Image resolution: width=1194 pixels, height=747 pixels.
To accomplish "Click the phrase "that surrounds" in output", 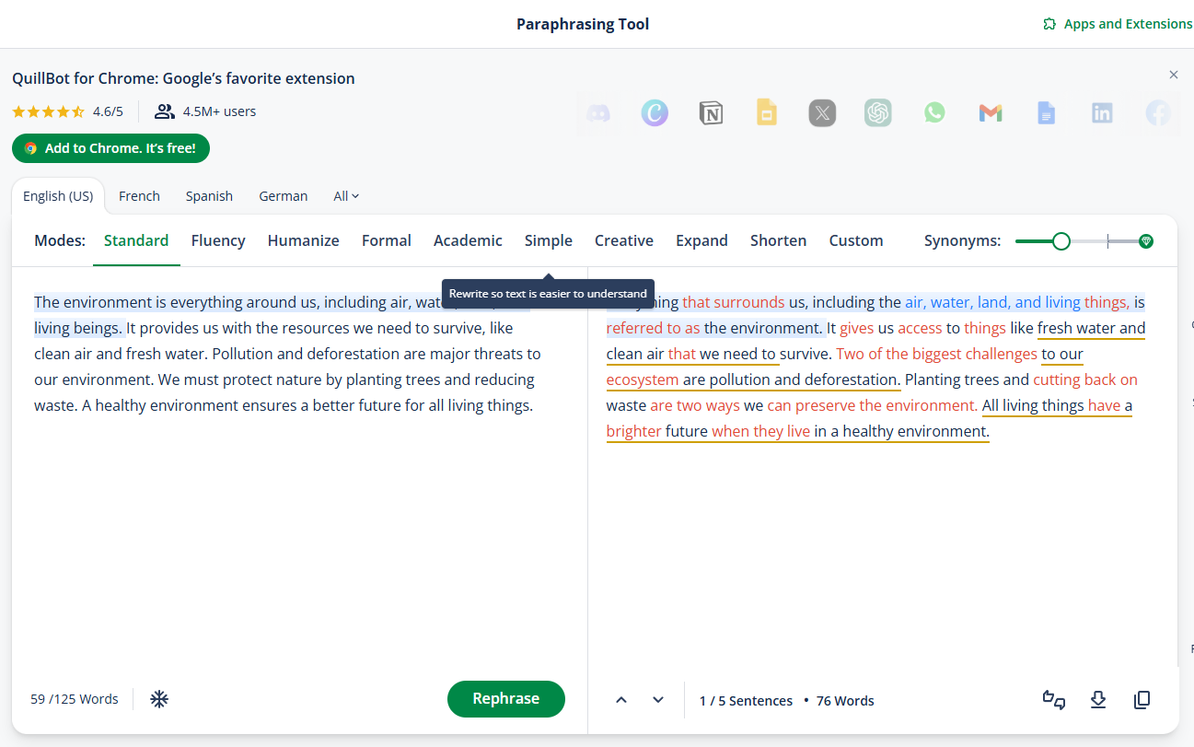I will click(734, 302).
